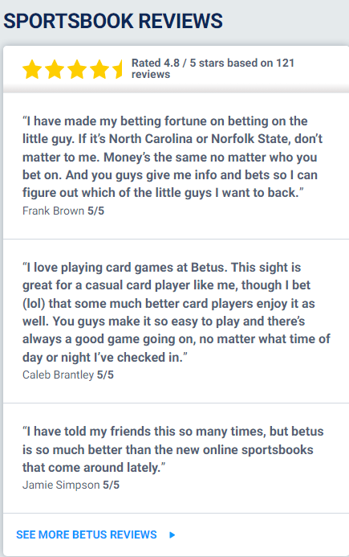
Task: Click the third yellow rating star
Action: (77, 69)
